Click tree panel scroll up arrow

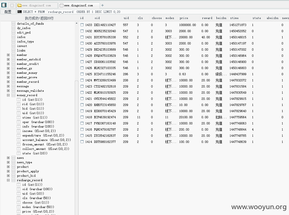(x=76, y=23)
